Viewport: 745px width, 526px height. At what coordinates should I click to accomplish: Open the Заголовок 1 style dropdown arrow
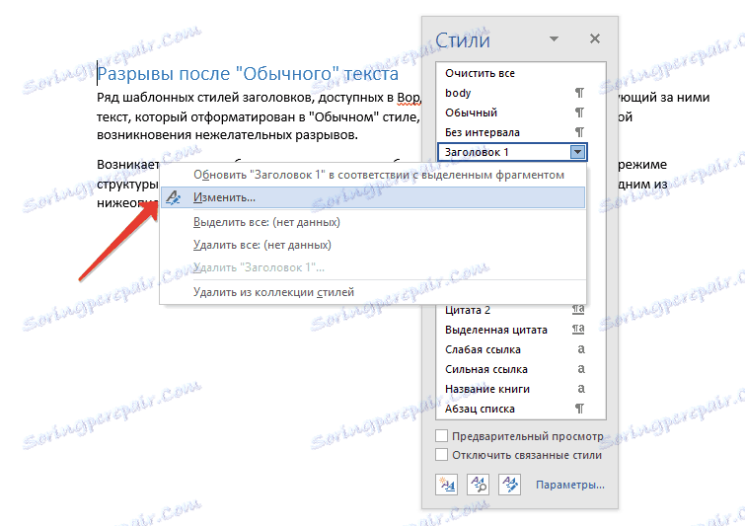click(578, 152)
